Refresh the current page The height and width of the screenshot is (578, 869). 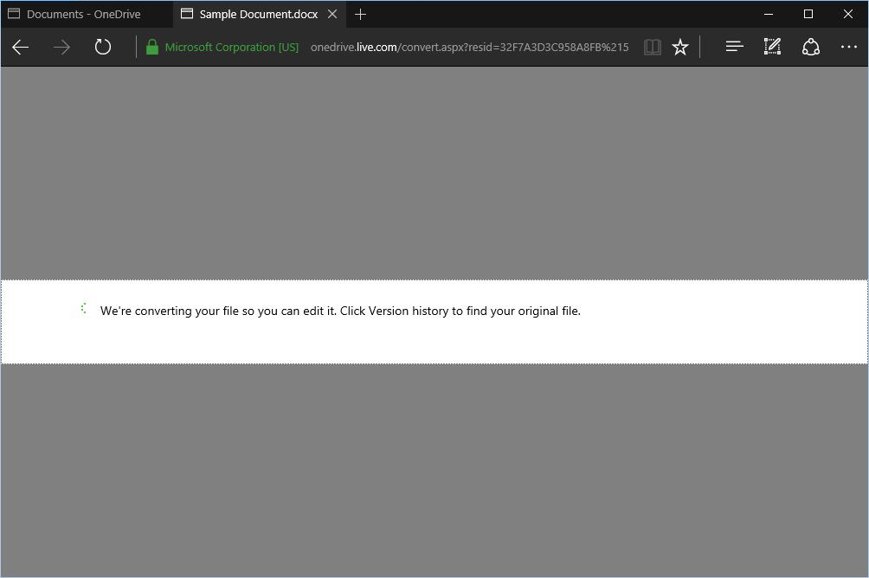(x=102, y=47)
